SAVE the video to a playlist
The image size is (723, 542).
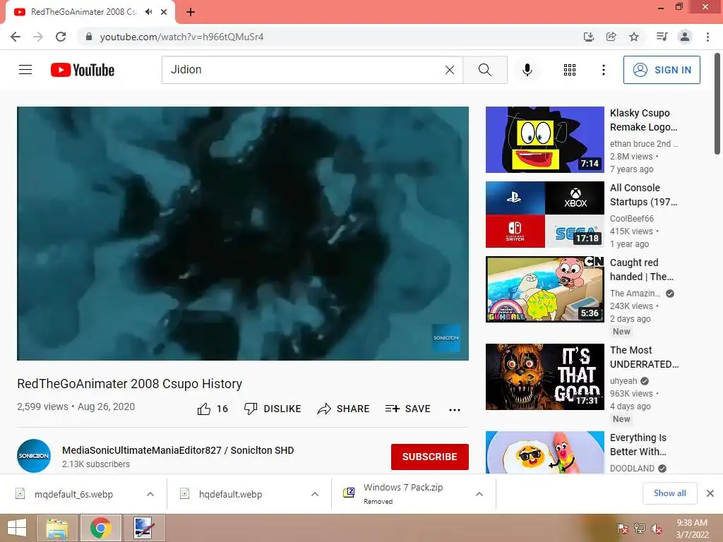[407, 409]
